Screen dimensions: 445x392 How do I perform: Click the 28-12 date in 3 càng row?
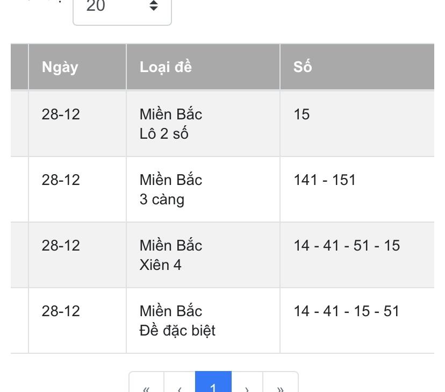pyautogui.click(x=61, y=180)
